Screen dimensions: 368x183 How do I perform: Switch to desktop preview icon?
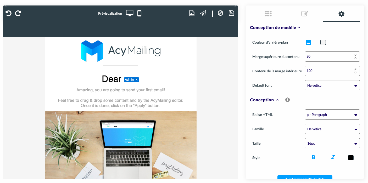130,13
